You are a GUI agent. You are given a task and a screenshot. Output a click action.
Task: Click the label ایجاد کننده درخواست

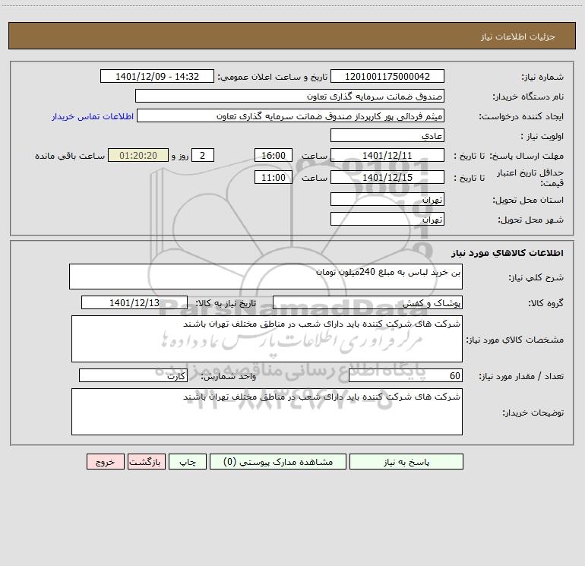[x=522, y=117]
